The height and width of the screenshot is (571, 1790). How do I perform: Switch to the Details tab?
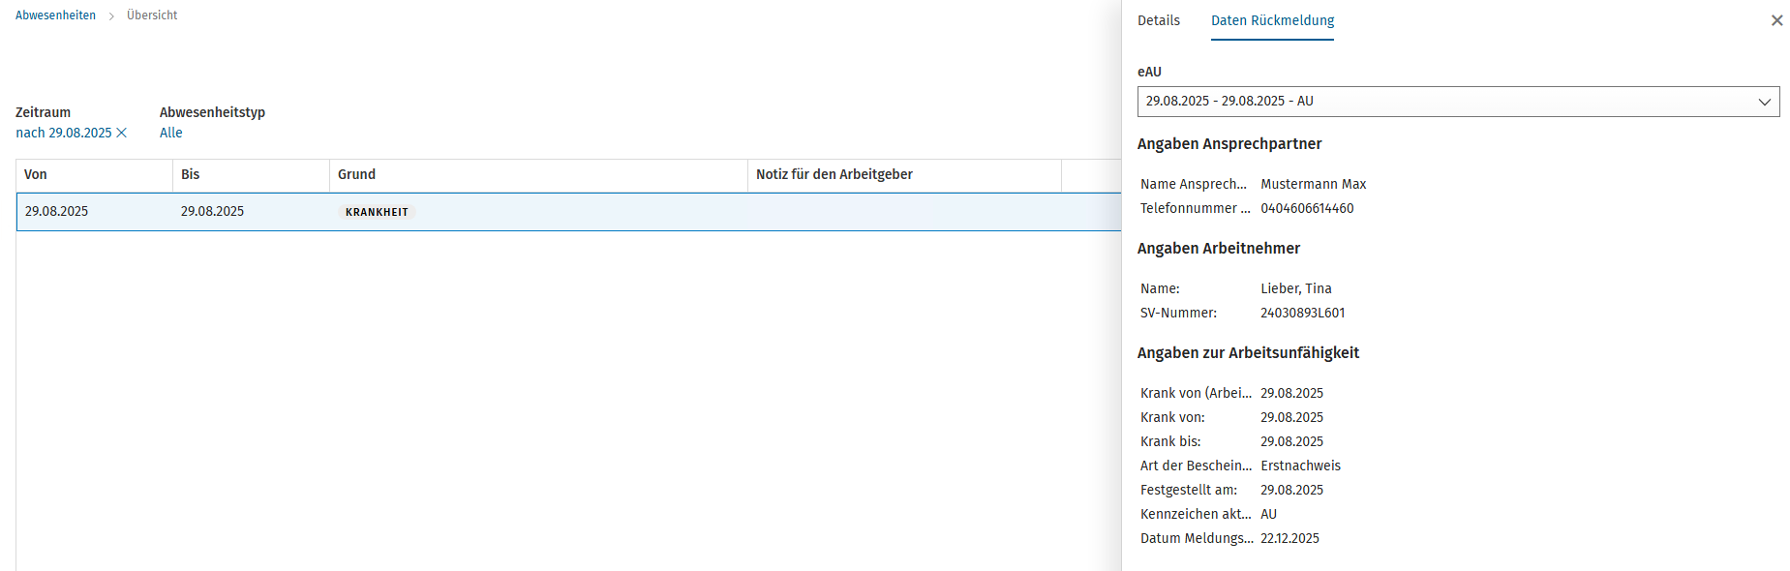(1158, 20)
